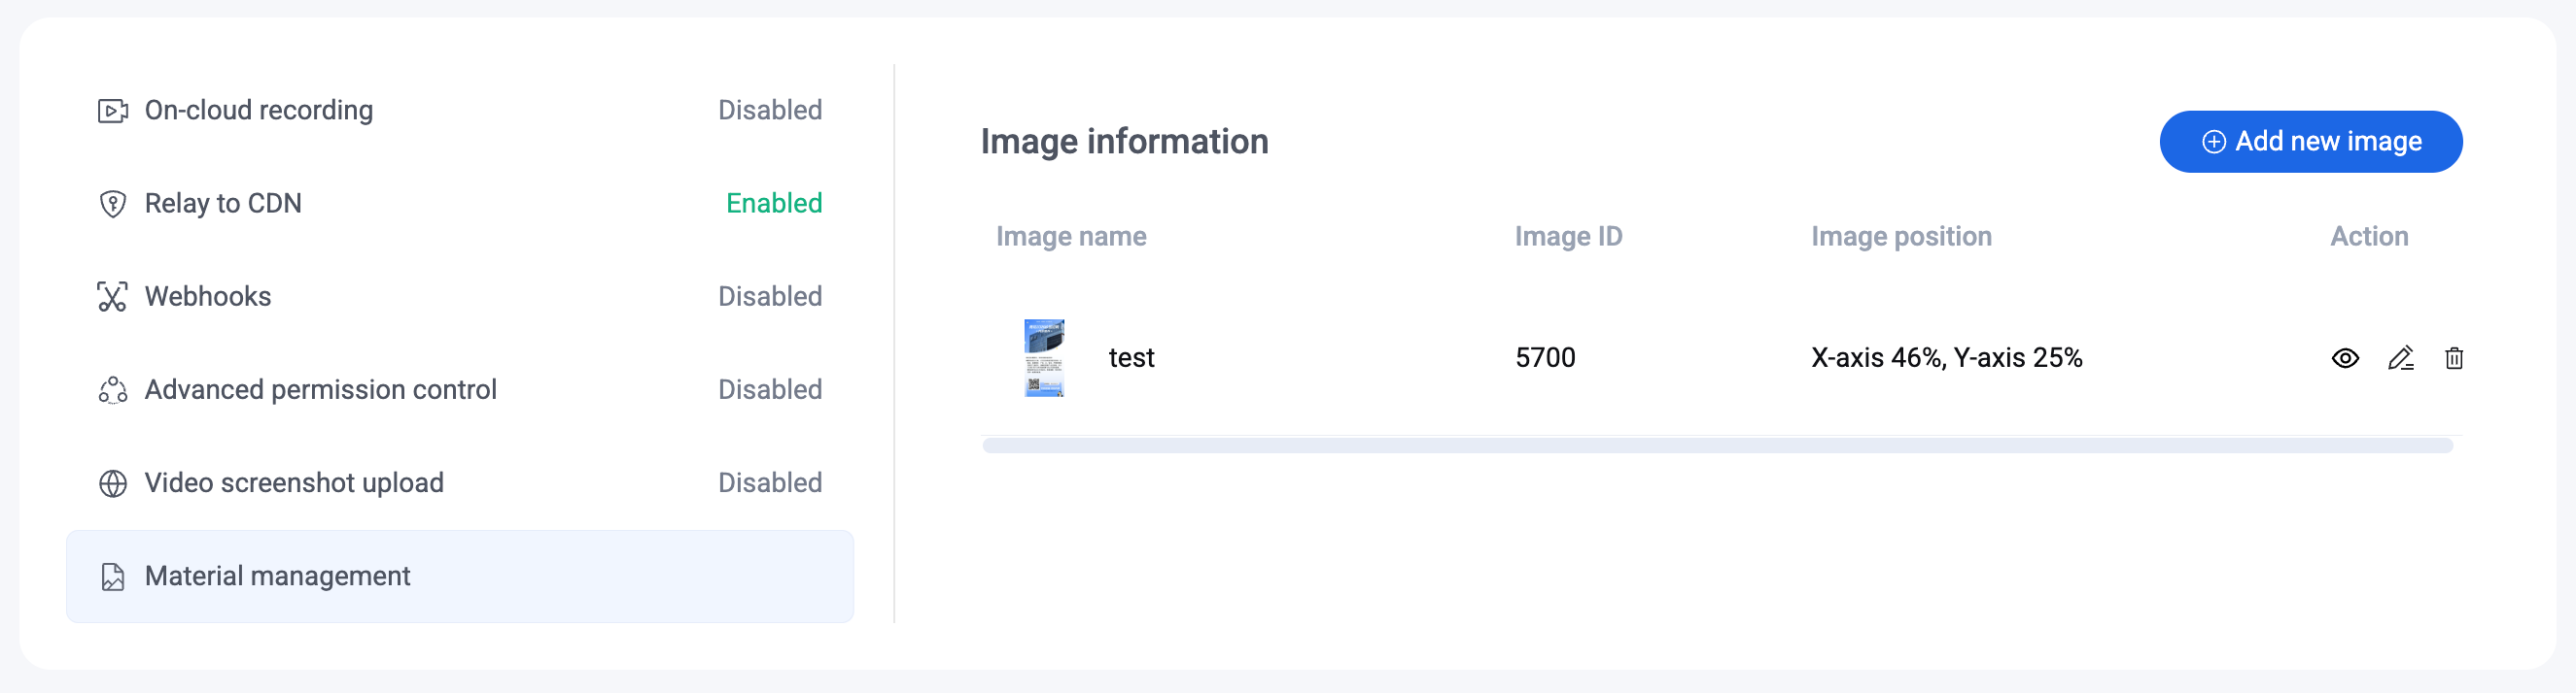Preview the test image with eye icon
This screenshot has width=2576, height=693.
[x=2345, y=357]
